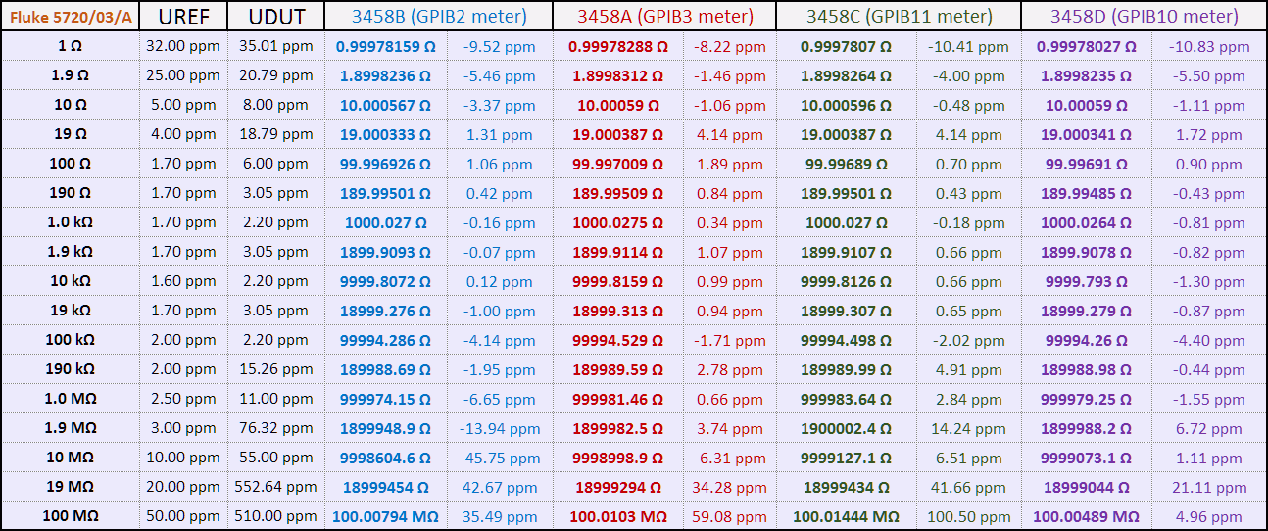Select the 35.01 ppm UDUT cell
1268x531 pixels.
pyautogui.click(x=276, y=46)
